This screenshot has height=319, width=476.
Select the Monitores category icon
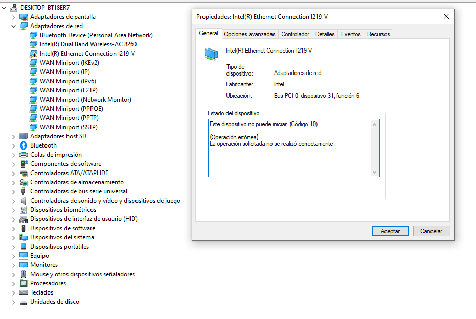[22, 265]
